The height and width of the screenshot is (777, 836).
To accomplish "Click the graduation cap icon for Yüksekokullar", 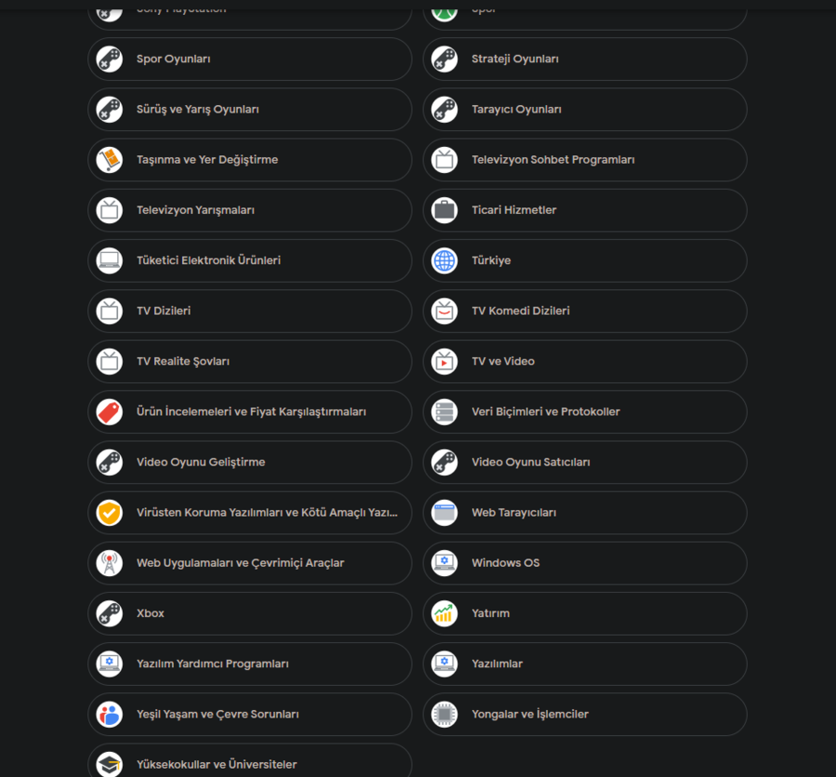I will pos(110,764).
